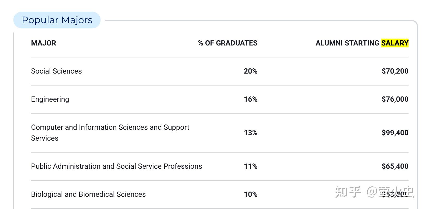Viewport: 425px width, 209px height.
Task: Click the 知乎 watermark logo
Action: (x=348, y=192)
